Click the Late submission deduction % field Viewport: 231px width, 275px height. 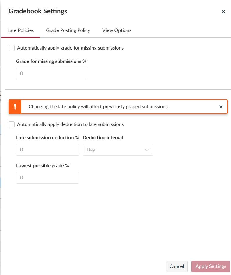pos(47,150)
